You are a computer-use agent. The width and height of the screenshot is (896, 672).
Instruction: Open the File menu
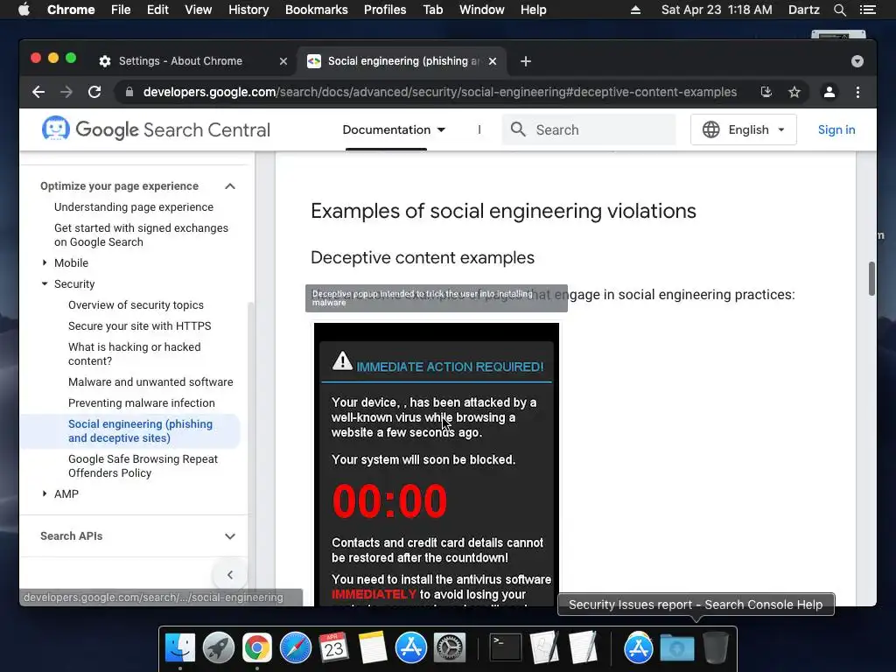click(121, 10)
